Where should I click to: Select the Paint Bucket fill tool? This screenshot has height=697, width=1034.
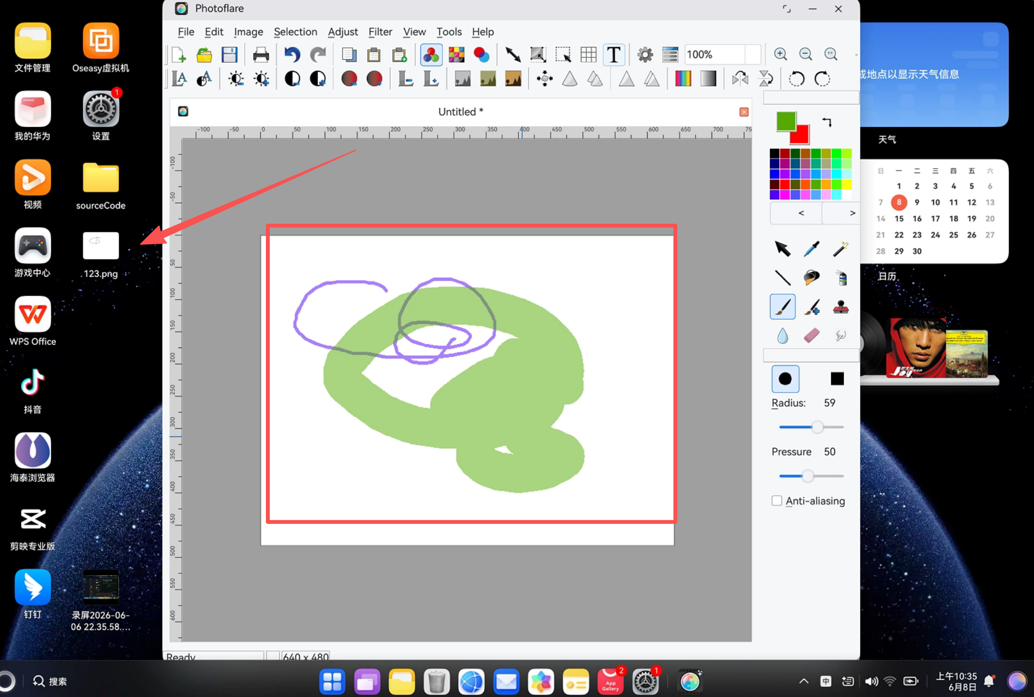point(812,278)
